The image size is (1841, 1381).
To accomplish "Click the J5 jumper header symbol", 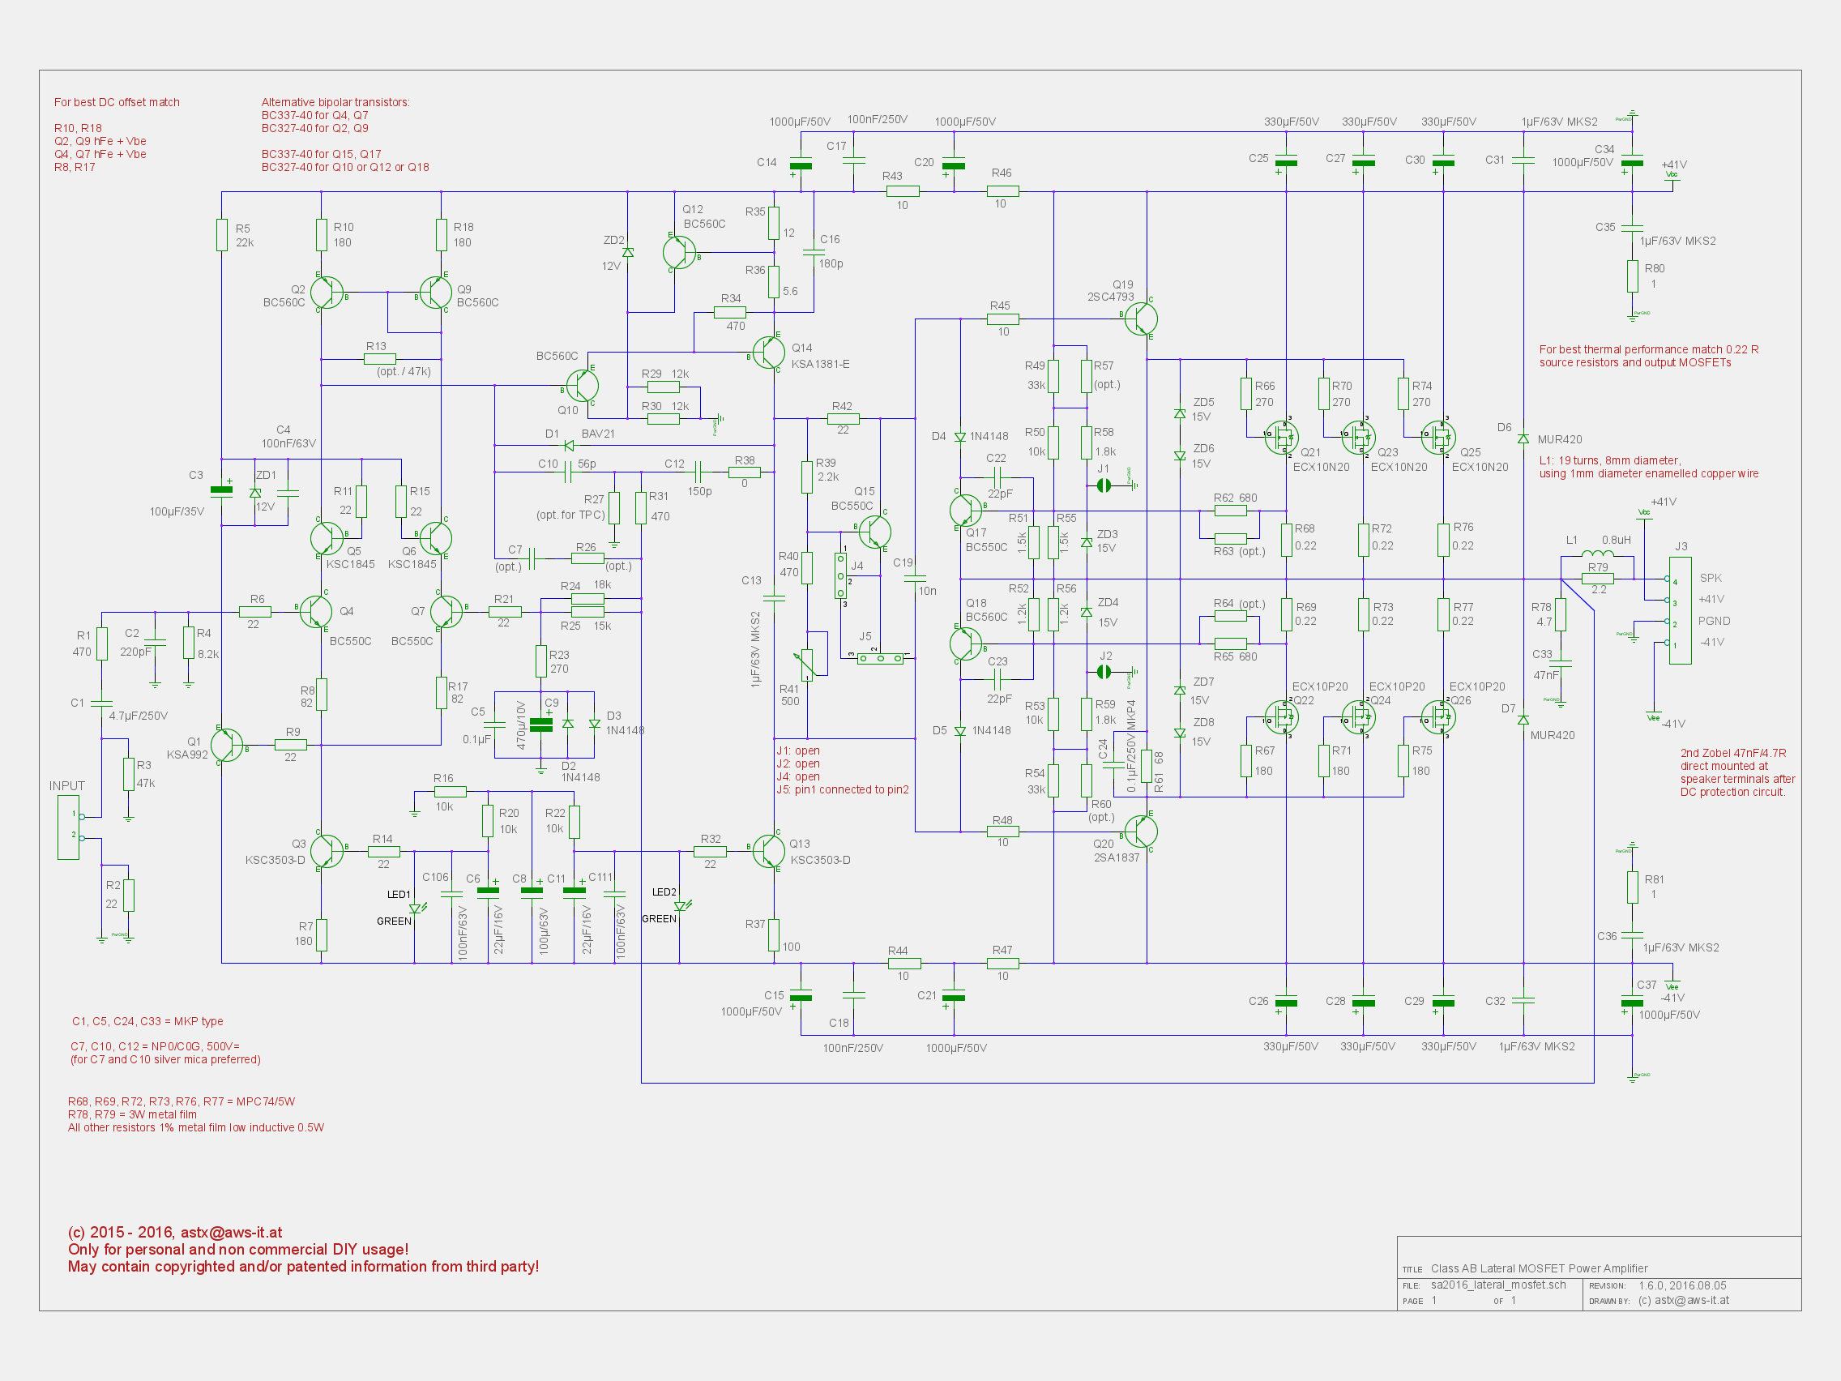I will point(880,658).
